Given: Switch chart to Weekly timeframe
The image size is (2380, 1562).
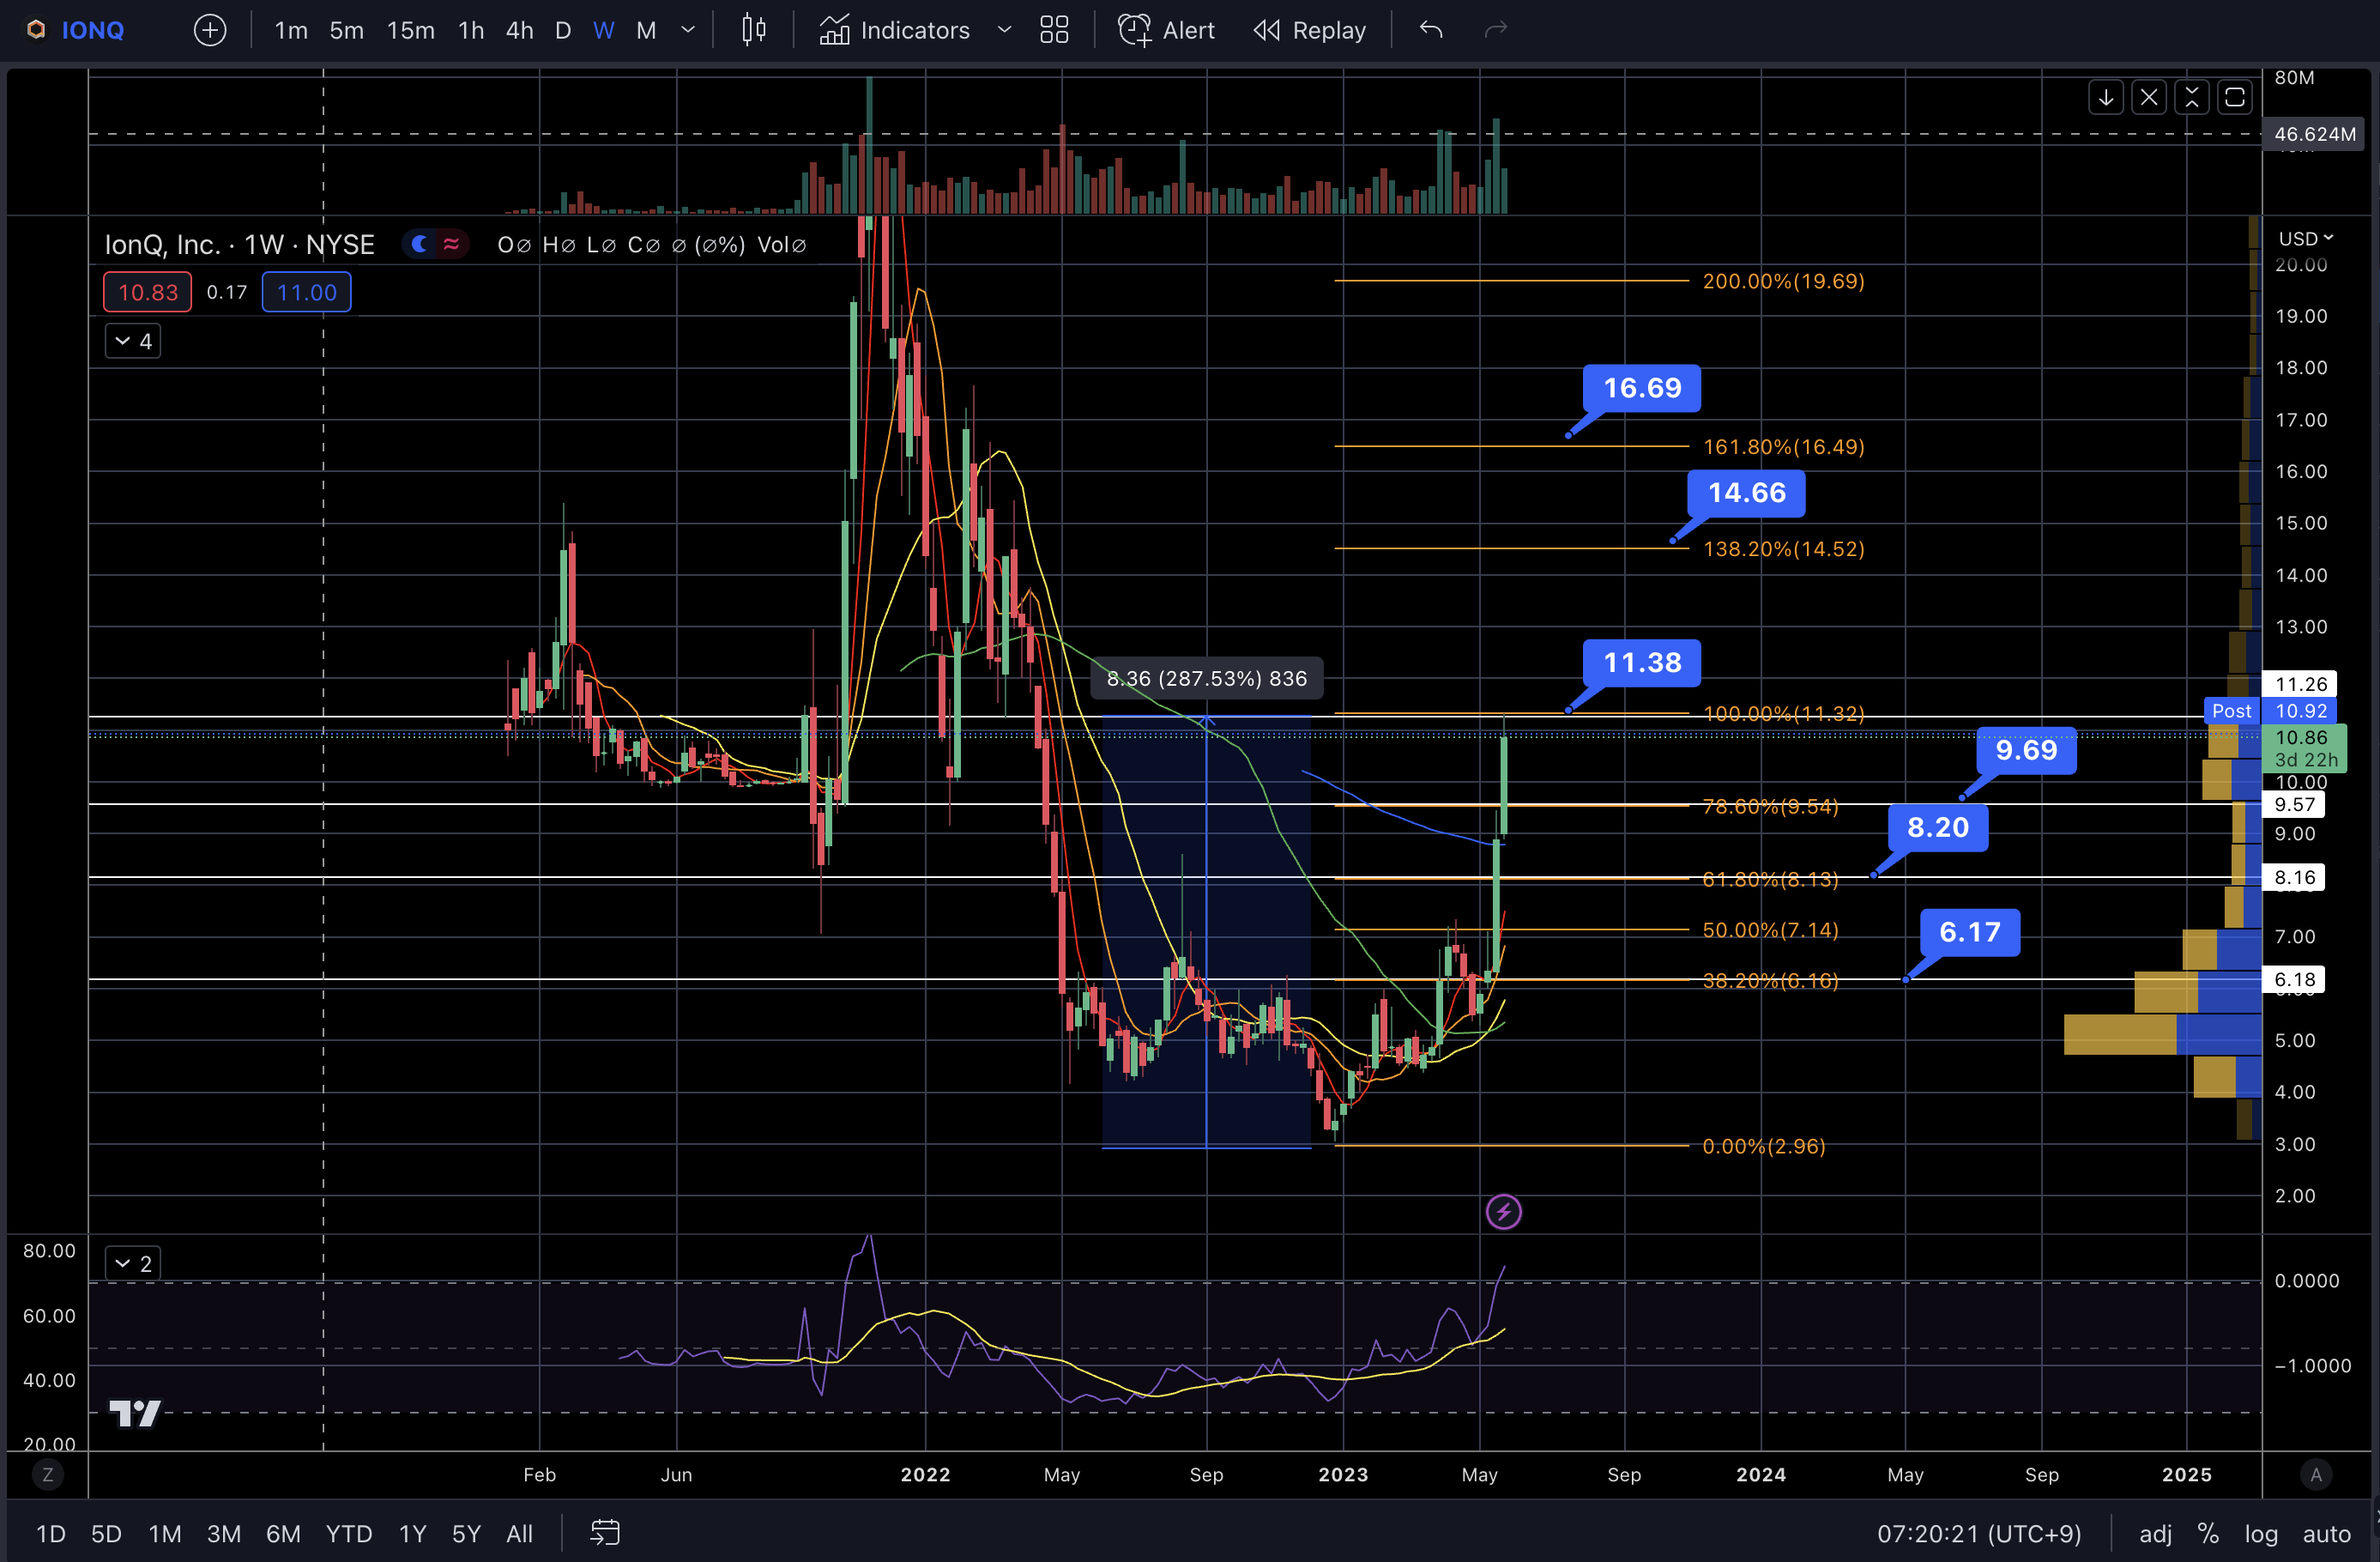Looking at the screenshot, I should point(603,30).
